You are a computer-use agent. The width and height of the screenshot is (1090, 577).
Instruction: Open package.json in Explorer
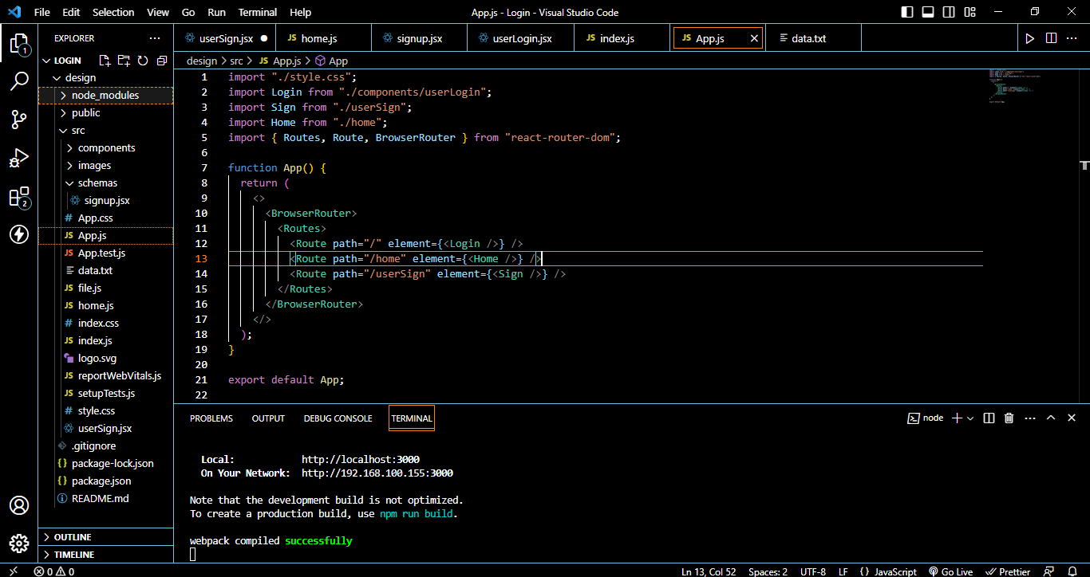pos(106,481)
